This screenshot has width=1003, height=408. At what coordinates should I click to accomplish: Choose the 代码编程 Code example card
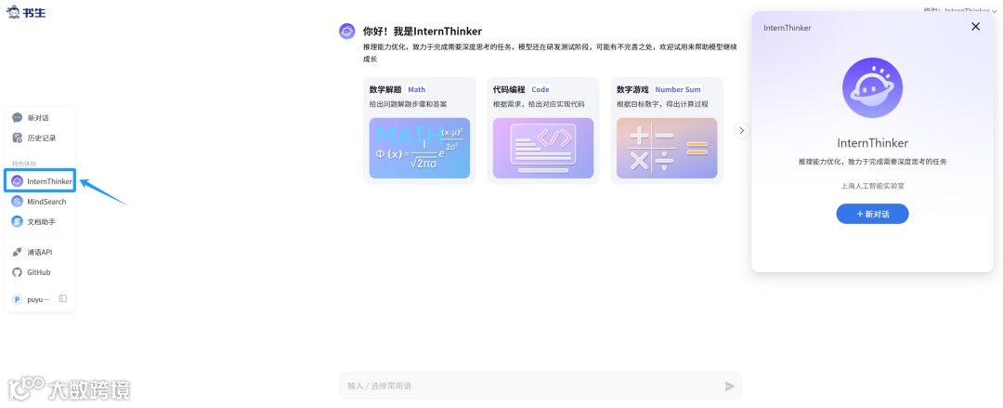(x=543, y=131)
